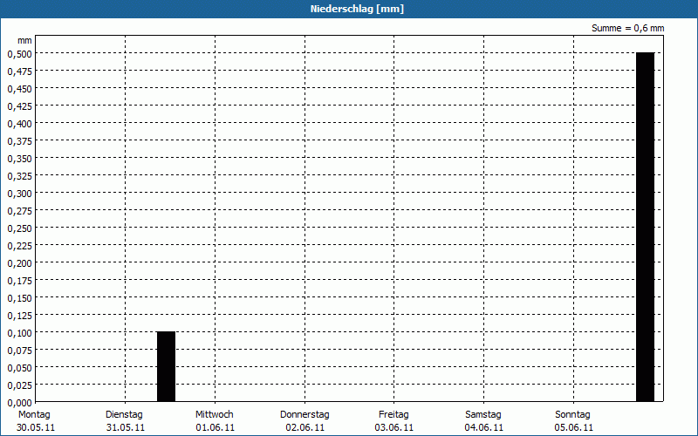Click the Niederschlag [mm] chart title

coord(357,9)
